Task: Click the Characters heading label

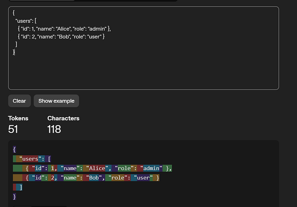Action: 63,118
